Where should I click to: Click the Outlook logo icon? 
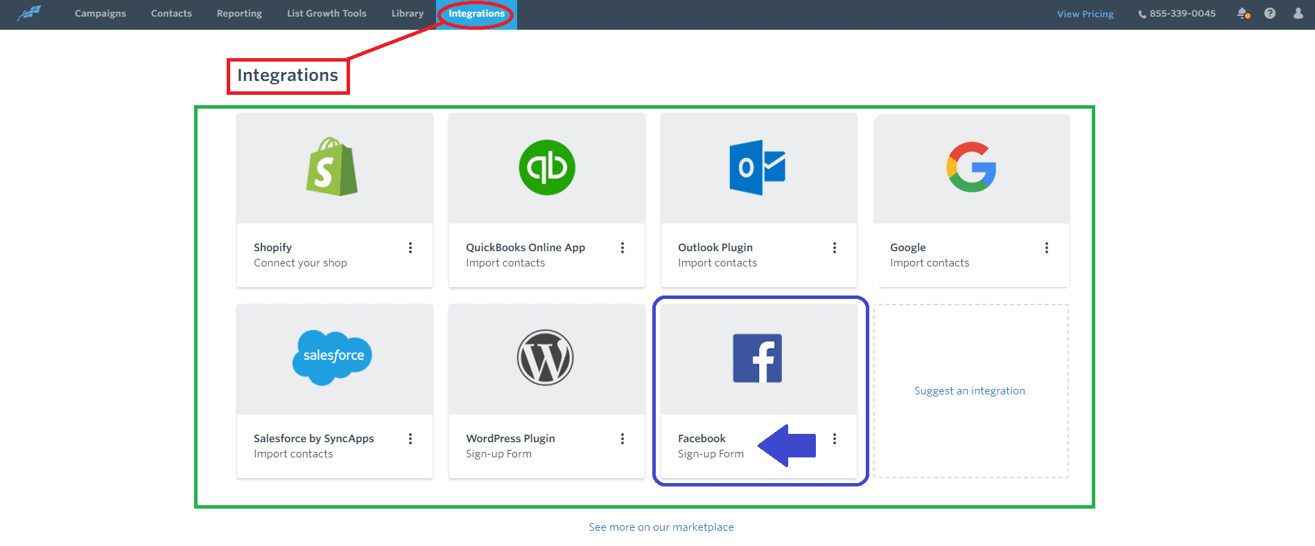757,167
